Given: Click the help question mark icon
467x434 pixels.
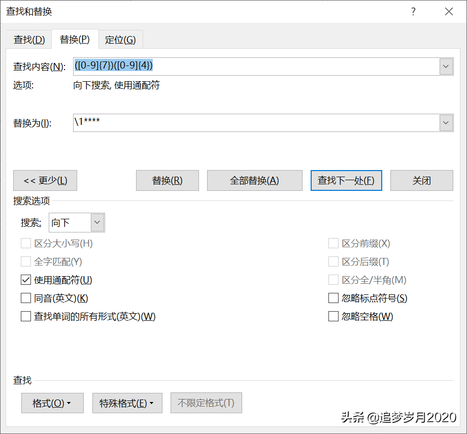Looking at the screenshot, I should pos(413,12).
